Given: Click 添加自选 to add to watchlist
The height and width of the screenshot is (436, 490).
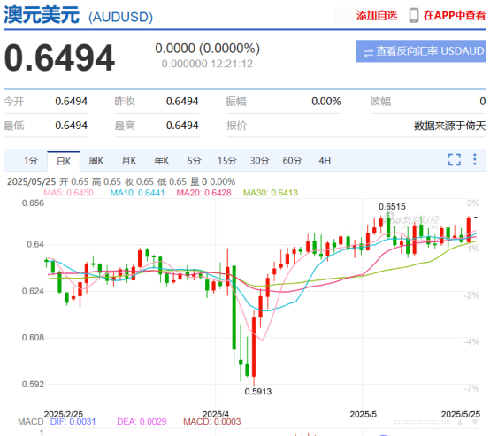Looking at the screenshot, I should (x=377, y=15).
